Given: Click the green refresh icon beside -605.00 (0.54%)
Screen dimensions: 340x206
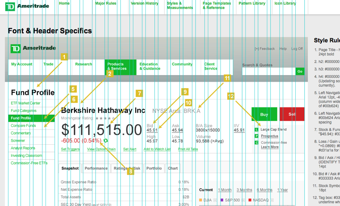Looking at the screenshot, I should [106, 141].
